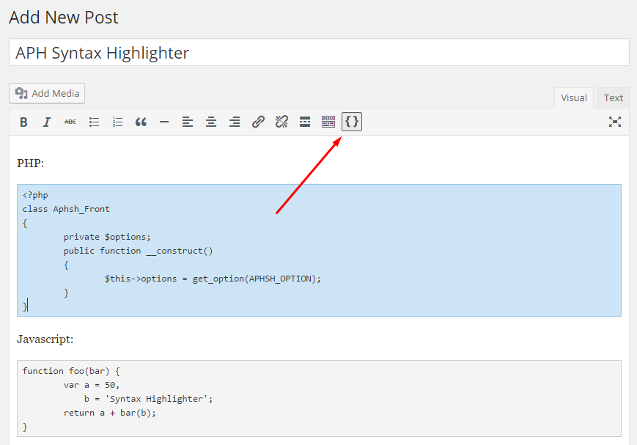Screen dimensions: 637x445
Task: Insert a numbered list
Action: tap(117, 122)
